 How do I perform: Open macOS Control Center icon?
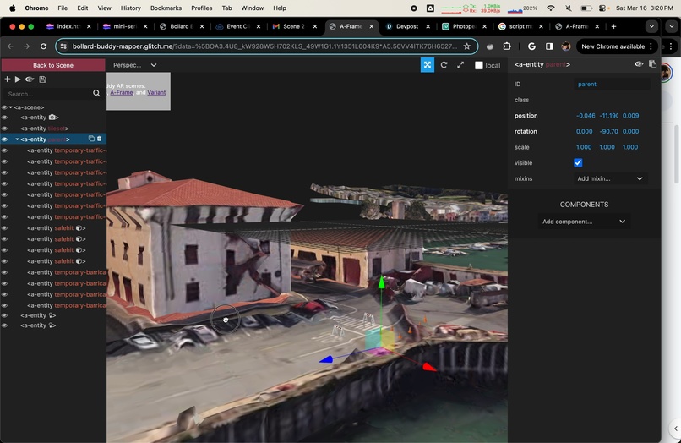pyautogui.click(x=602, y=8)
